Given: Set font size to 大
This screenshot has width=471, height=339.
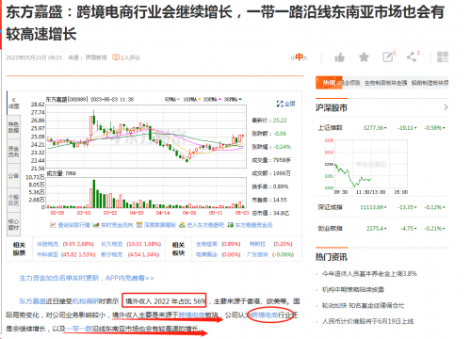Looking at the screenshot, I should 305,57.
